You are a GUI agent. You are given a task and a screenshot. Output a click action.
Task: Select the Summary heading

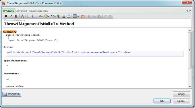coord(10,32)
